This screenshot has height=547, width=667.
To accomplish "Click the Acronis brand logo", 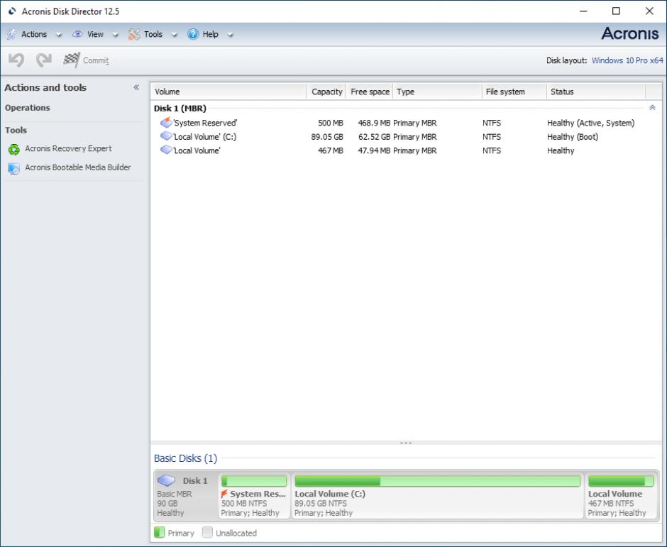I will click(x=629, y=33).
